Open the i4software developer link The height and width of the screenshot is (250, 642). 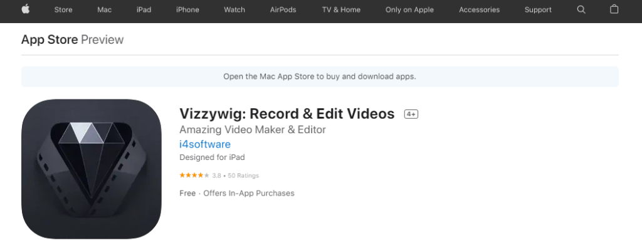click(x=205, y=144)
